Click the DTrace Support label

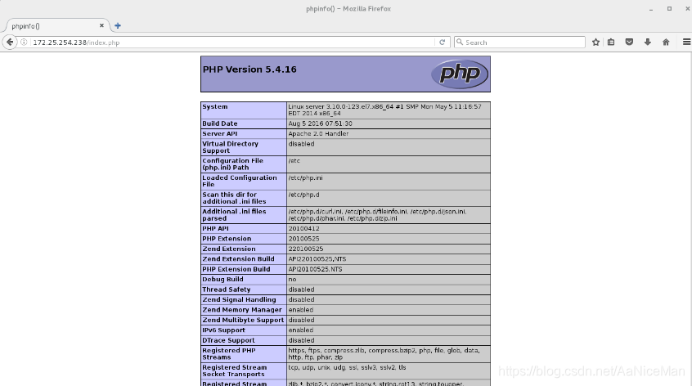coord(228,340)
